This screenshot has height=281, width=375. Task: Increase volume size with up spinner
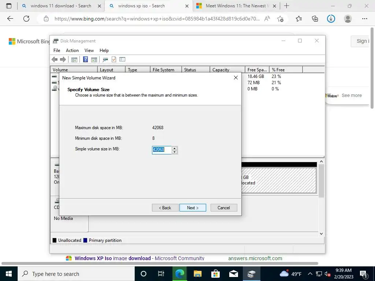[175, 149]
